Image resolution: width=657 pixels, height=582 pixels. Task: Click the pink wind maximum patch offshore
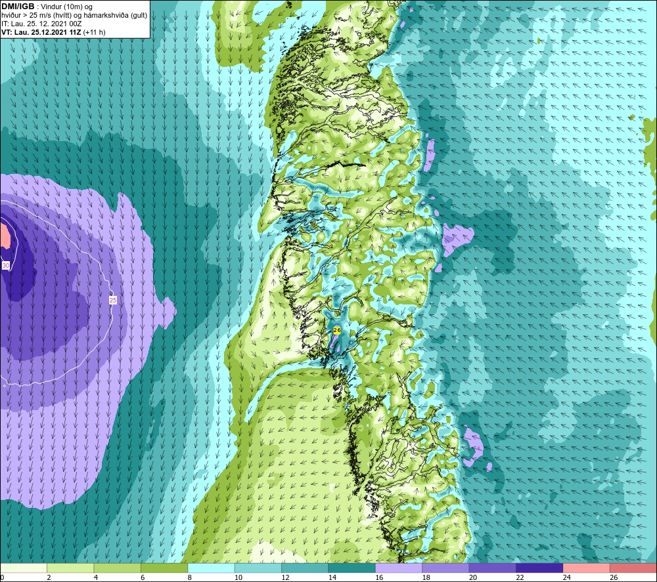click(5, 236)
